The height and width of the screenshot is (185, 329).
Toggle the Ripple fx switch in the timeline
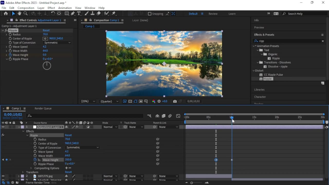[x=3, y=135]
